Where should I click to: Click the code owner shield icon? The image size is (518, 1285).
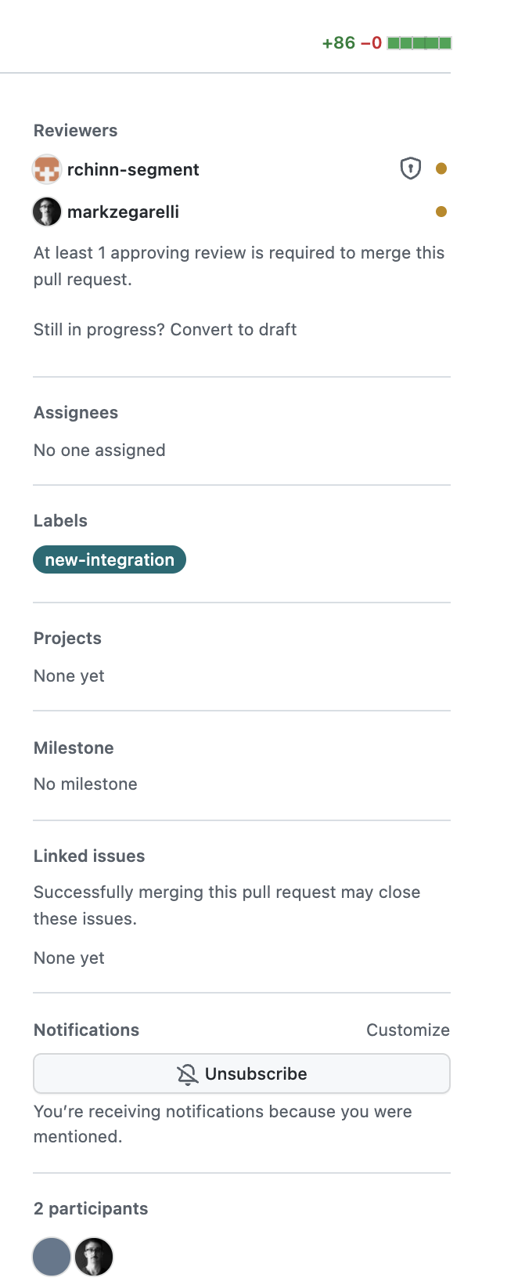(411, 168)
